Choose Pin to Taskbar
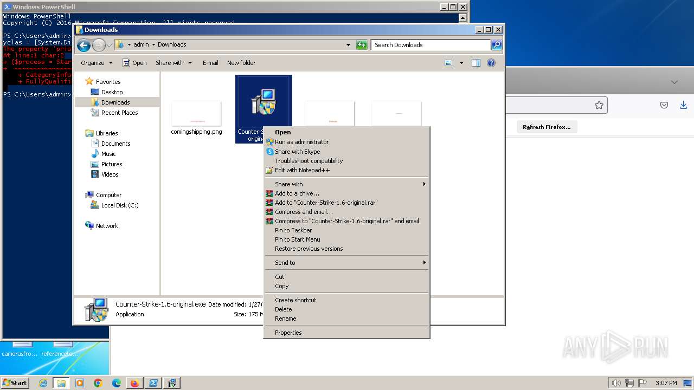 346,230
